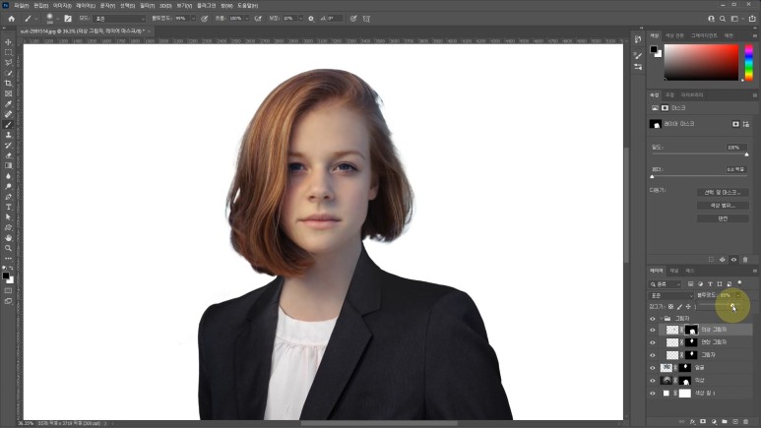Select the Rectangular Marquee tool

pyautogui.click(x=8, y=52)
